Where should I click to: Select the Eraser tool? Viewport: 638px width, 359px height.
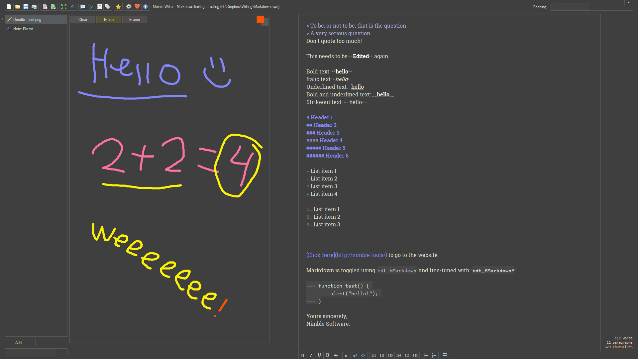[x=135, y=19]
